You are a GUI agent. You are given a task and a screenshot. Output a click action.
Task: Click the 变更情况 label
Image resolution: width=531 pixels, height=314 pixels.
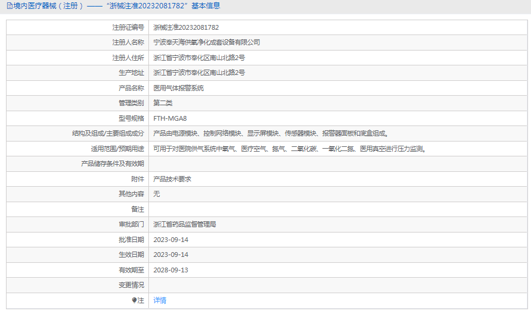click(131, 285)
